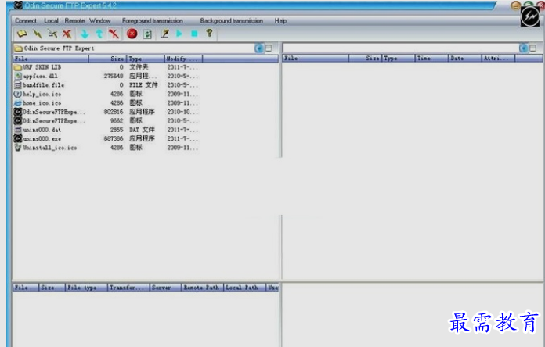Click the Odin icon in title bar
The width and height of the screenshot is (545, 347).
coord(18,5)
